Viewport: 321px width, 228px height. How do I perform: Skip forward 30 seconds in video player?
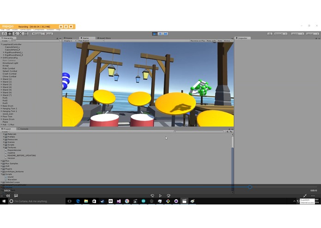168,196
